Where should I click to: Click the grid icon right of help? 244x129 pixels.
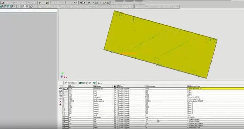click(x=47, y=3)
